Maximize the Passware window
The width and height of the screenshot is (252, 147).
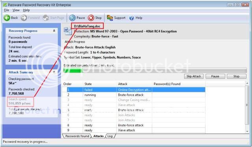tap(238, 5)
